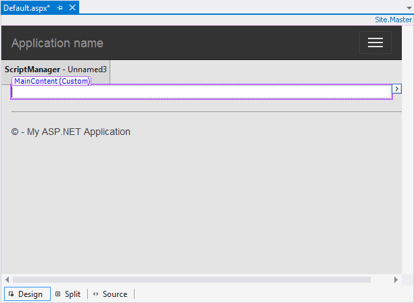
Task: Pin the Default.aspx document tab
Action: [x=60, y=7]
